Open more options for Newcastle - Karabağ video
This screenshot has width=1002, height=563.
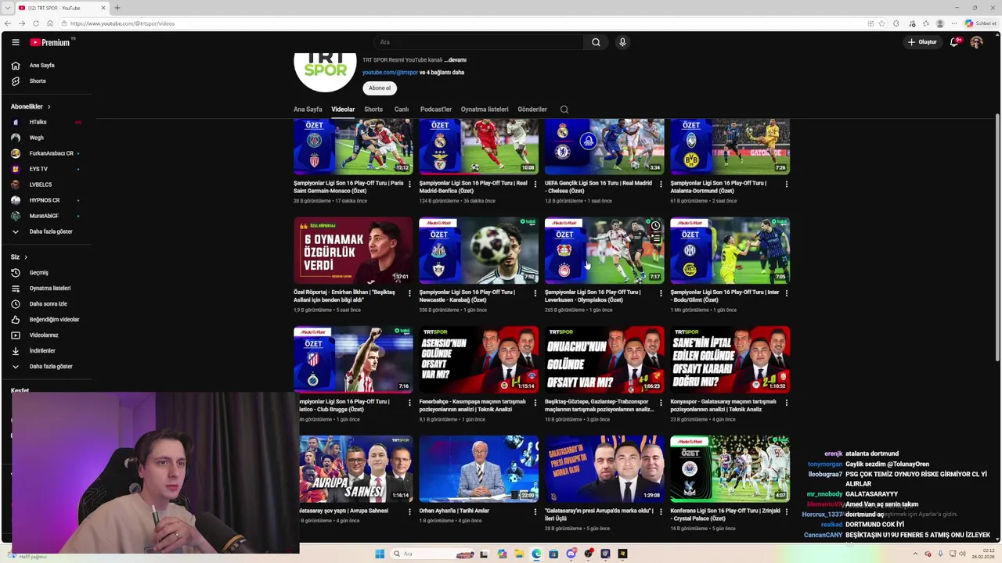535,294
